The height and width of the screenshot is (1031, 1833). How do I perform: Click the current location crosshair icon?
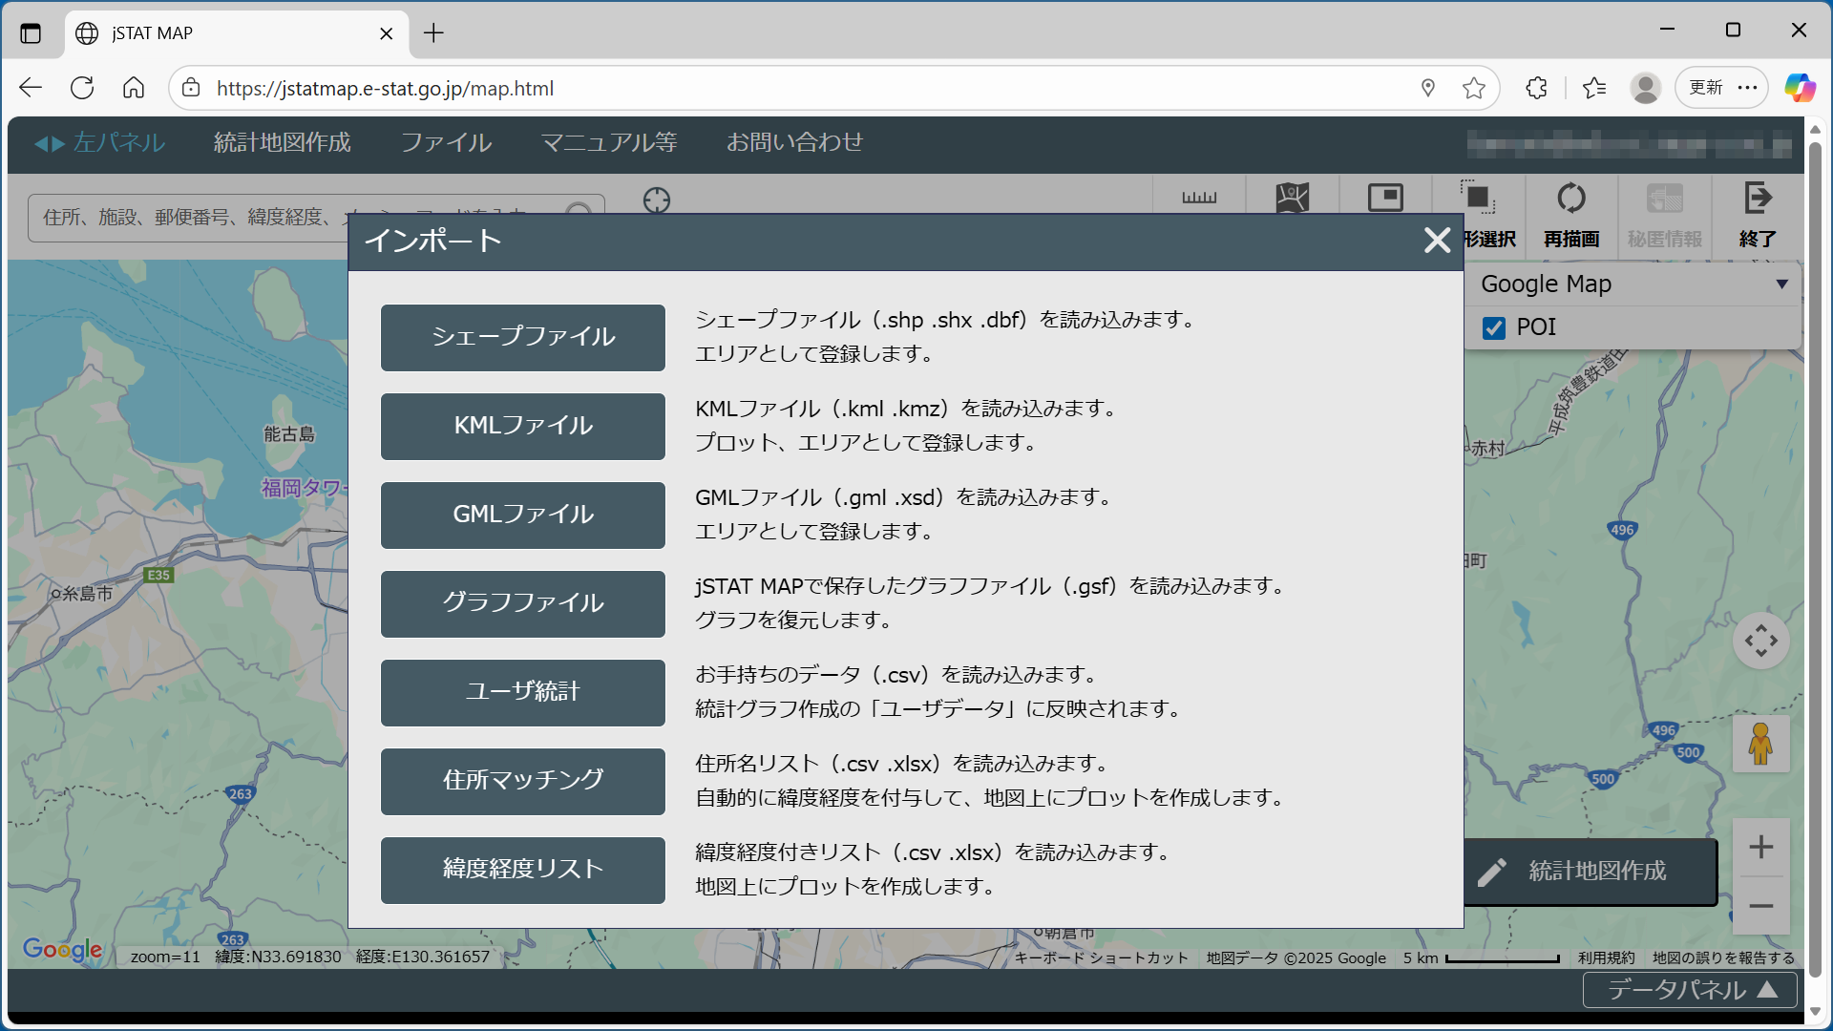(x=657, y=200)
